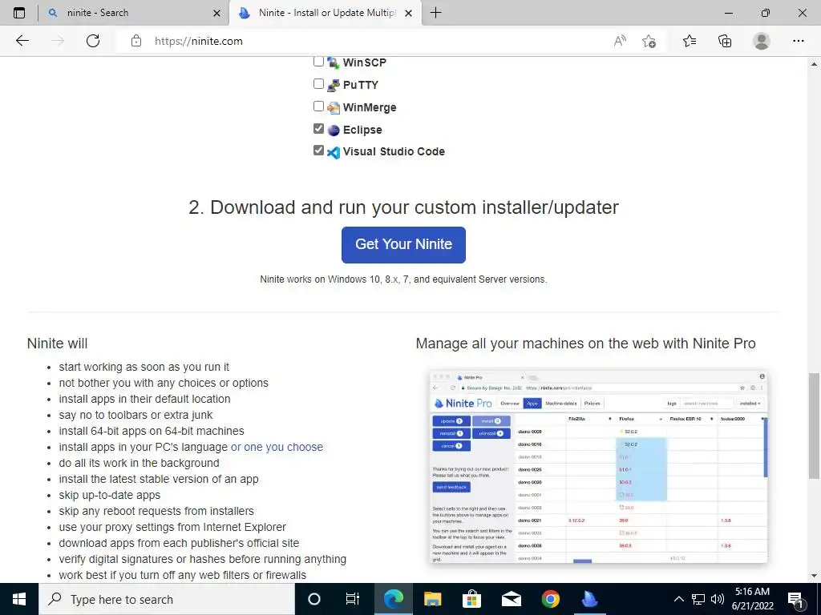Open Microsoft Store from taskbar
Viewport: 821px width, 615px height.
click(471, 599)
